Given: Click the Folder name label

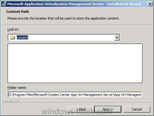Looking at the screenshot, I should click(x=17, y=88).
